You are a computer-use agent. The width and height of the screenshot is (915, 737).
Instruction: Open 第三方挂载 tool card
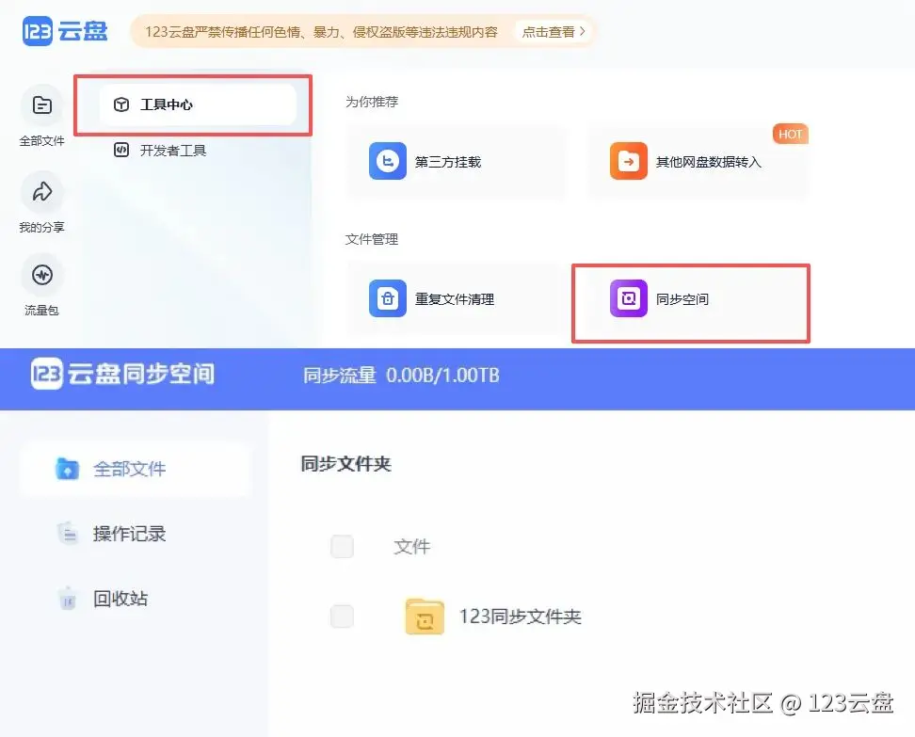[x=457, y=162]
